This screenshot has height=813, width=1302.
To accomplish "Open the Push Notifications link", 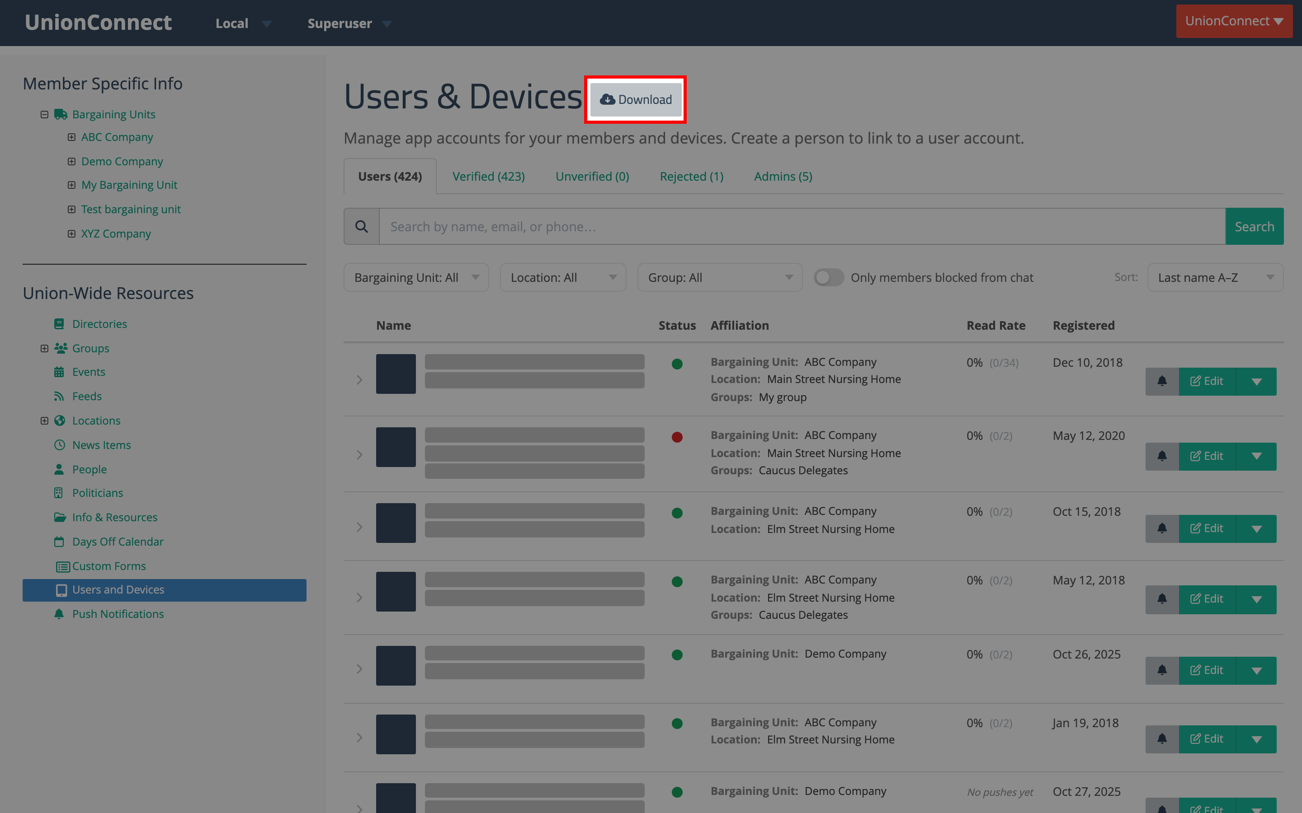I will click(118, 614).
